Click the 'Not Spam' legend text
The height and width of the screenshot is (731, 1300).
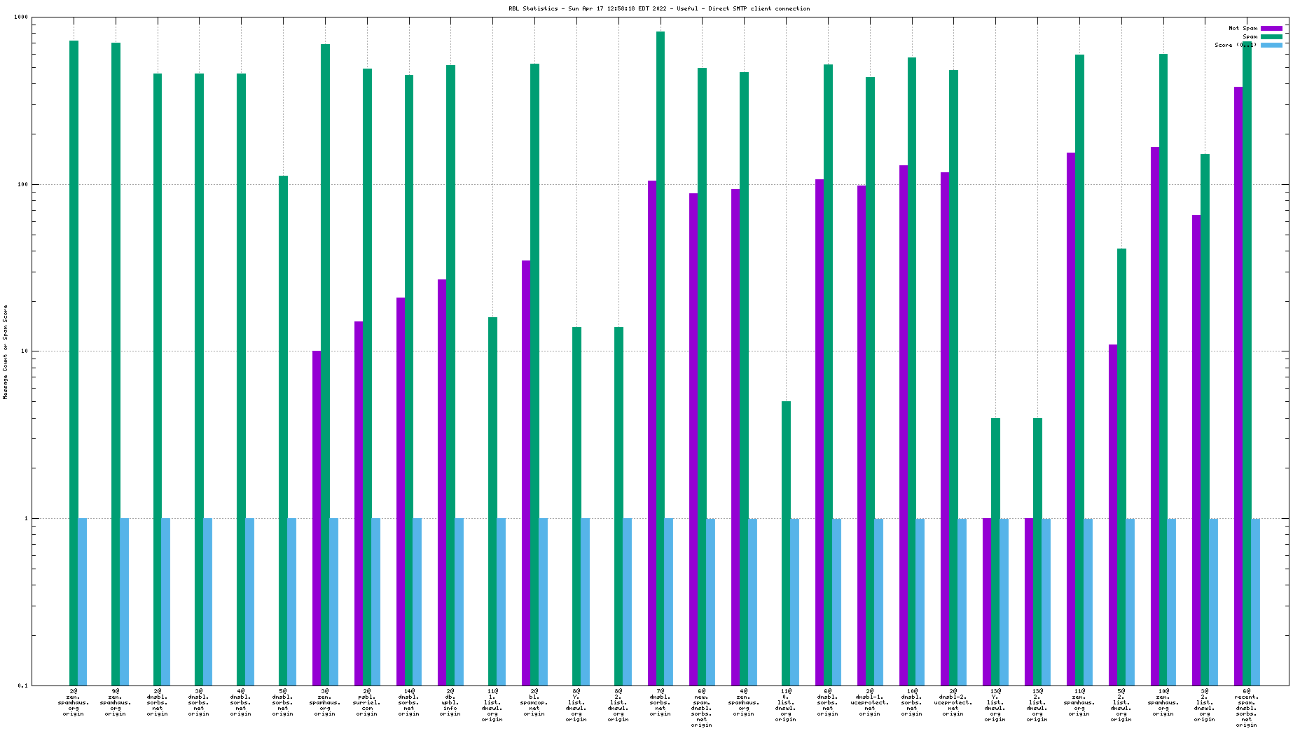pyautogui.click(x=1243, y=28)
